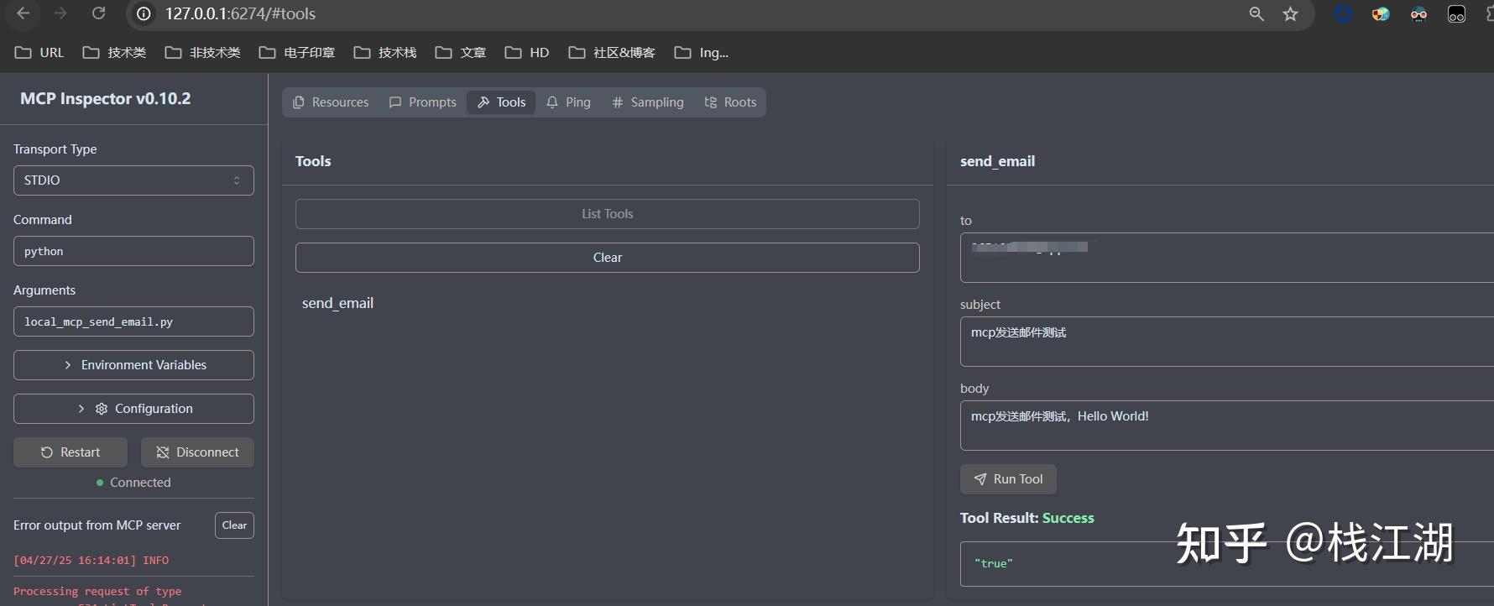1494x606 pixels.
Task: Click the Restart button
Action: (x=71, y=452)
